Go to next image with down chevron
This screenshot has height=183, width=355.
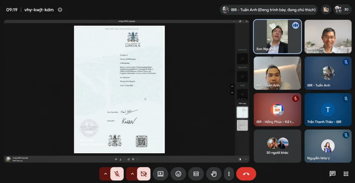(232, 93)
